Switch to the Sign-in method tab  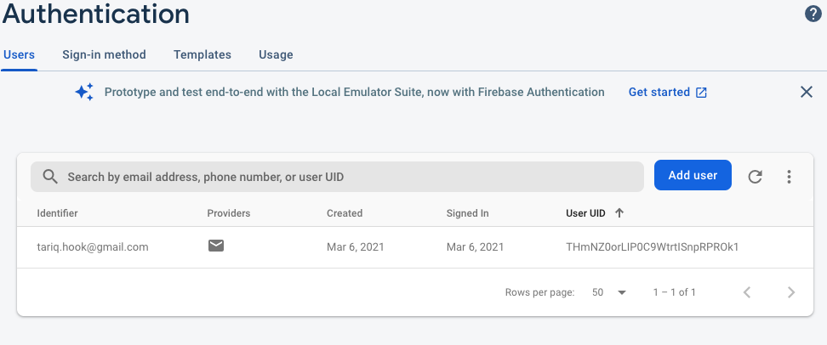(104, 54)
